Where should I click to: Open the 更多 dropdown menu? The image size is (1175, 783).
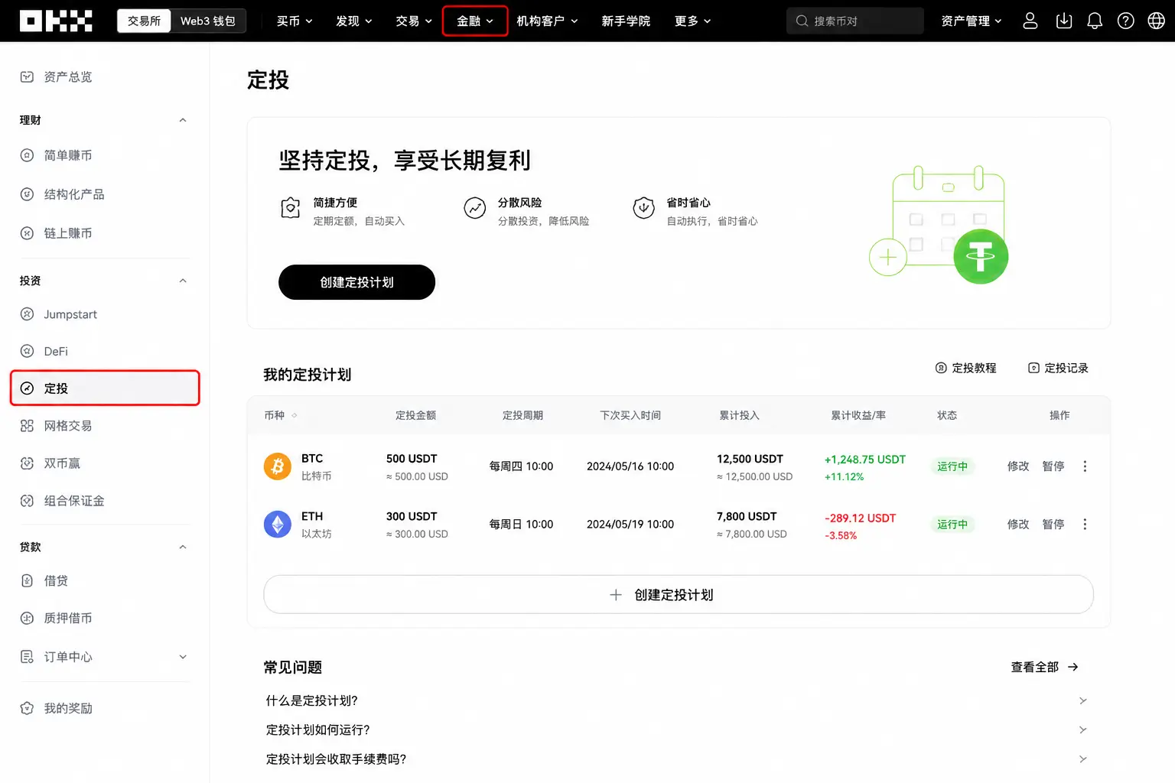[693, 21]
